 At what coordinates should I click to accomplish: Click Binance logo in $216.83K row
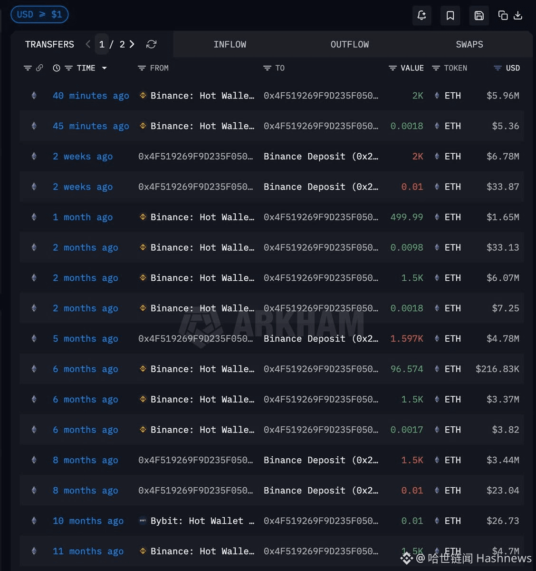tap(143, 369)
